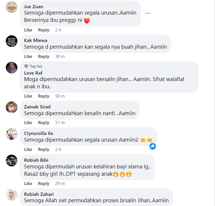This screenshot has width=215, height=206.
Task: Click the Love Raf name link
Action: coord(33,73)
